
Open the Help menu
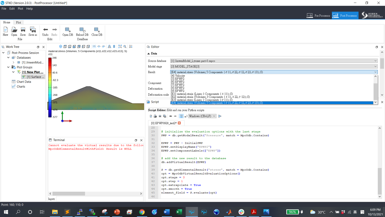tap(29, 9)
